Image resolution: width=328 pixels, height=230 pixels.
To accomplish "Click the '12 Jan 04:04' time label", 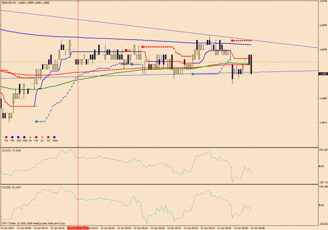I will [x=24, y=228].
